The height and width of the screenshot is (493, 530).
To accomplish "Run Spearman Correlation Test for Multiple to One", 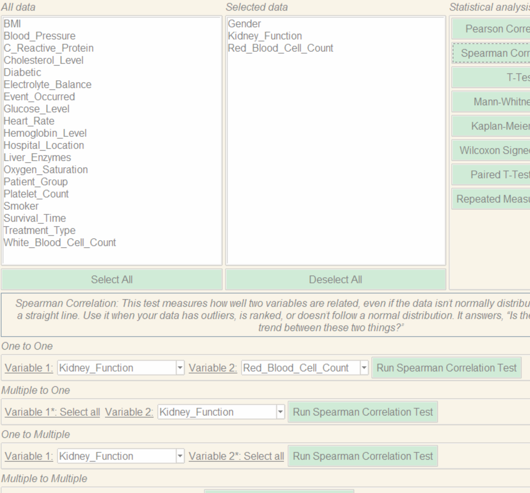I will [363, 412].
